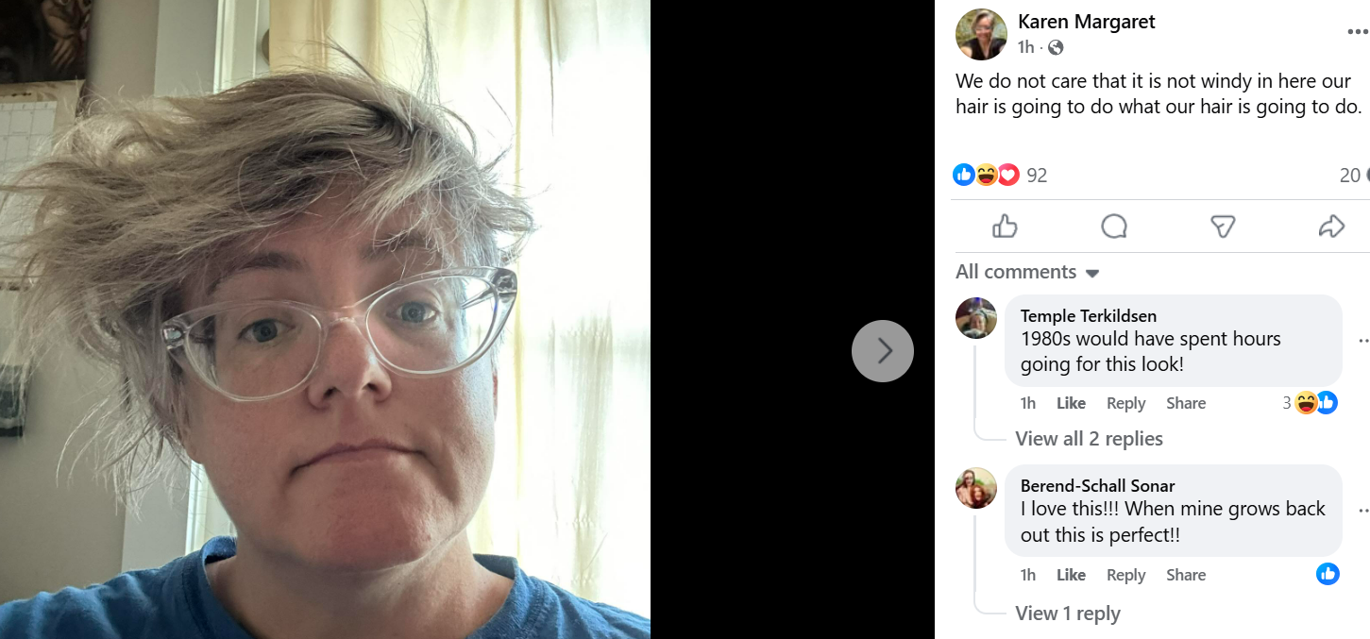The image size is (1370, 639).
Task: Expand the All comments dropdown
Action: pos(1027,272)
